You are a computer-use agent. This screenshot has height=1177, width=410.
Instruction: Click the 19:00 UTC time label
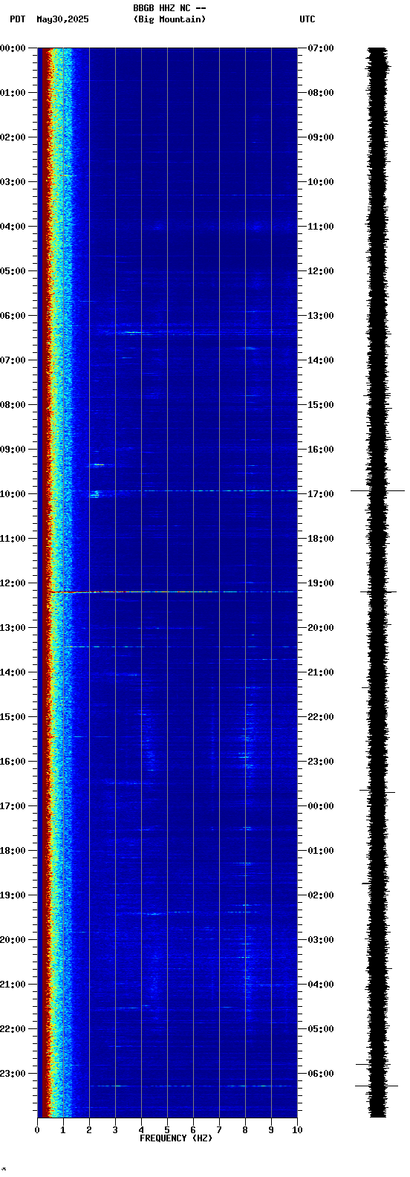(x=321, y=583)
